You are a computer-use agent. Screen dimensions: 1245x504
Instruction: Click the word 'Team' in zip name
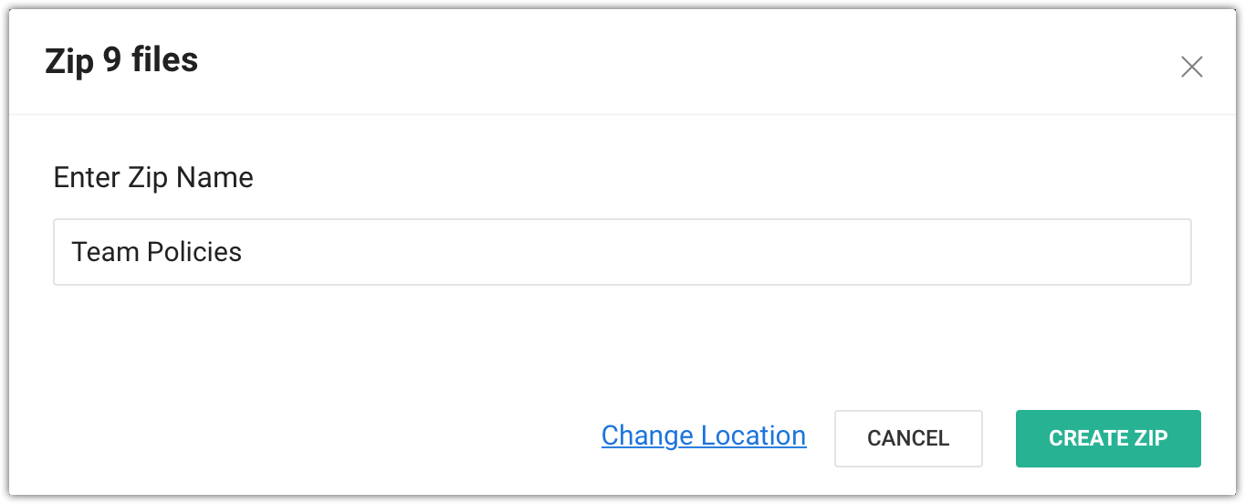pos(99,252)
